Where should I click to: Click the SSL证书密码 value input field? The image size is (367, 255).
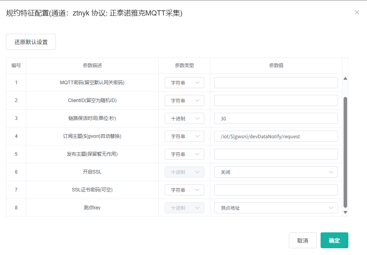[276, 190]
